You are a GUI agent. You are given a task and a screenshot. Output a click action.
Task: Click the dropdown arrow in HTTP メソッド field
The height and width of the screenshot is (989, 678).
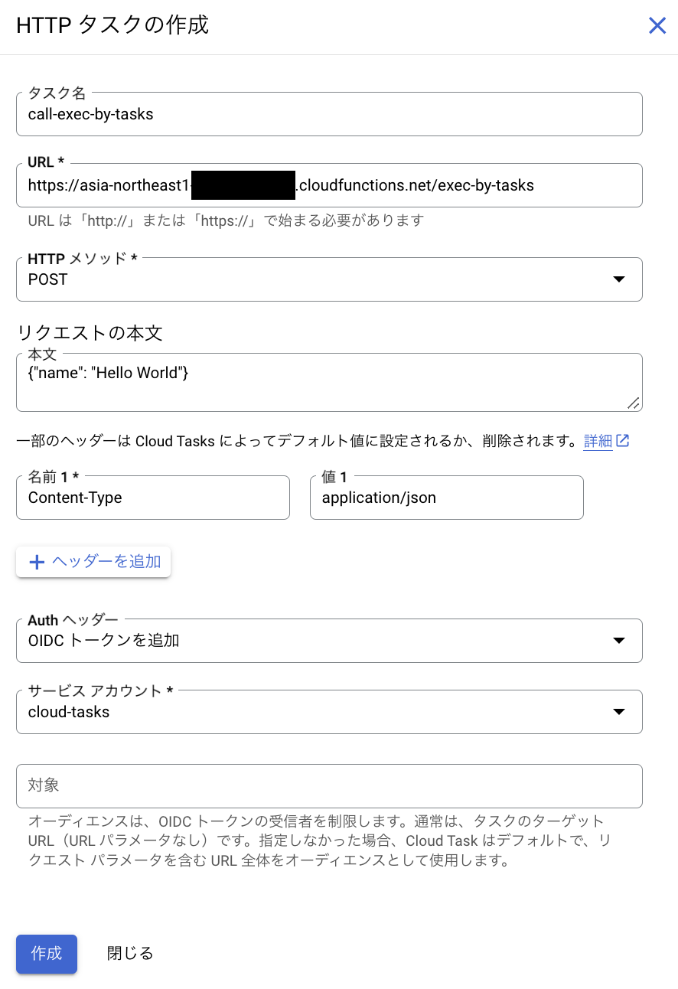coord(618,279)
